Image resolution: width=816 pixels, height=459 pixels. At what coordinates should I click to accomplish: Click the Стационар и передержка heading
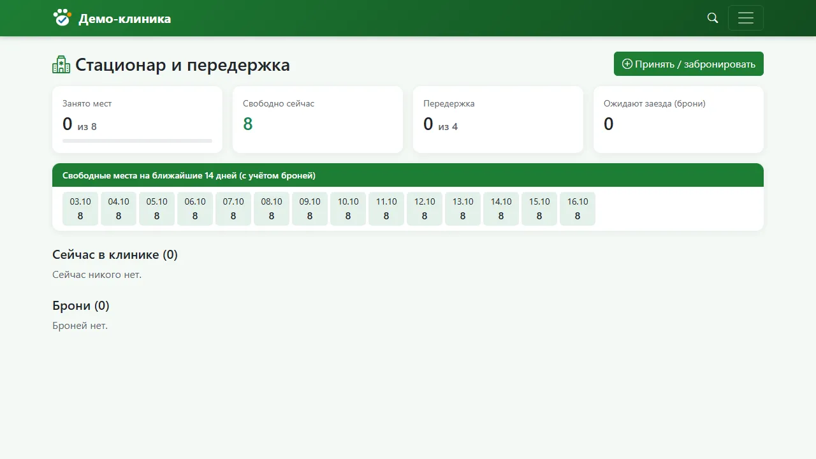(182, 64)
